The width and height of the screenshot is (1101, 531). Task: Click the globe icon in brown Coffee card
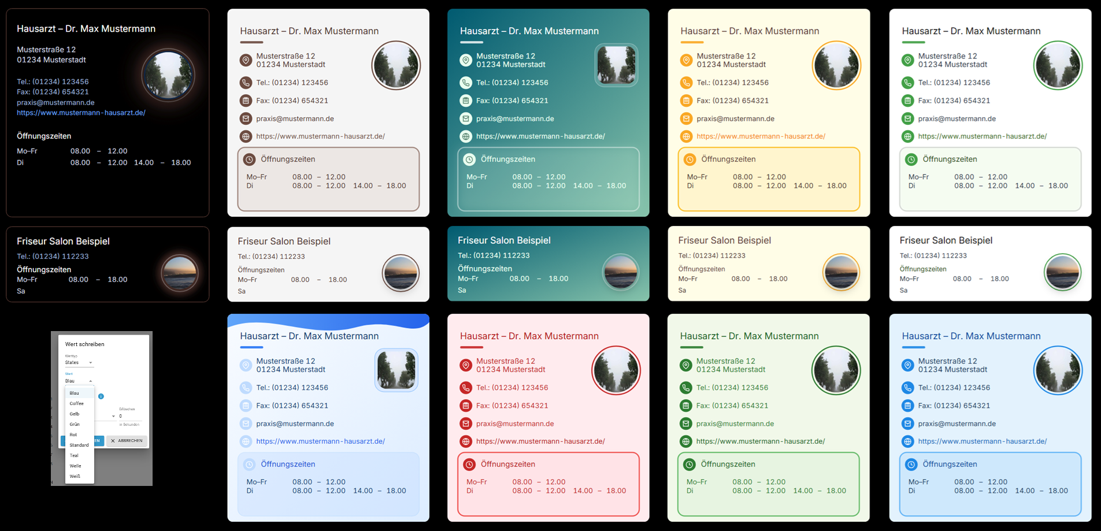(246, 136)
